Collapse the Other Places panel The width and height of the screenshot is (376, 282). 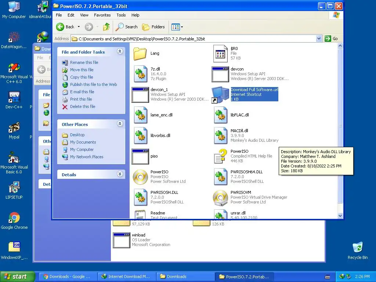(120, 124)
